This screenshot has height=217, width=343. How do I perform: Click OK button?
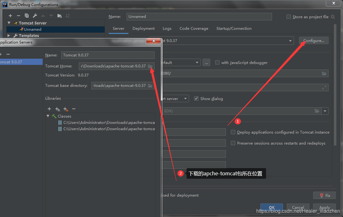tap(272, 207)
